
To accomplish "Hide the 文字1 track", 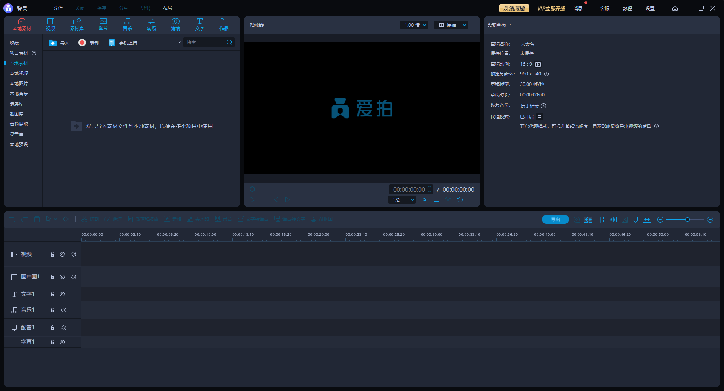I will 63,295.
